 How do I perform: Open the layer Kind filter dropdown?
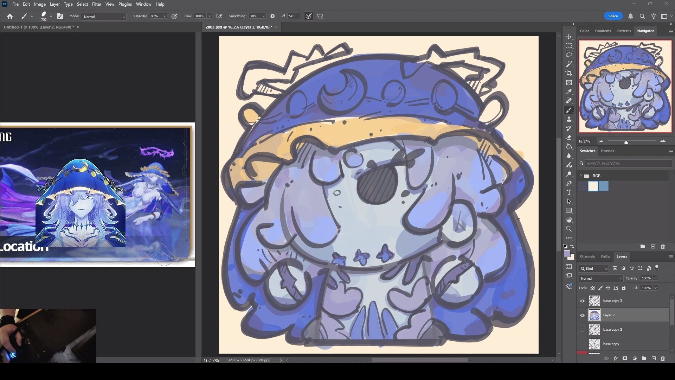point(593,268)
